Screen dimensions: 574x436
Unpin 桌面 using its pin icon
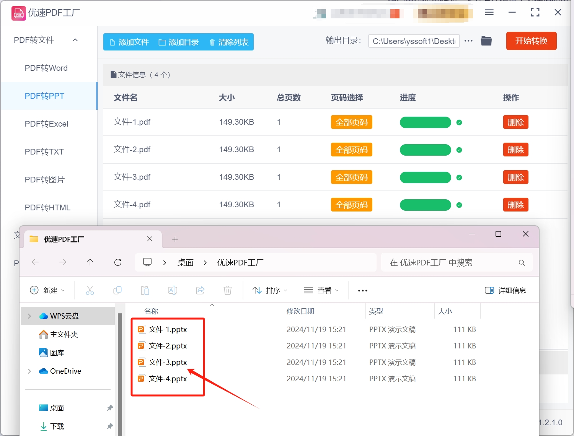point(110,408)
